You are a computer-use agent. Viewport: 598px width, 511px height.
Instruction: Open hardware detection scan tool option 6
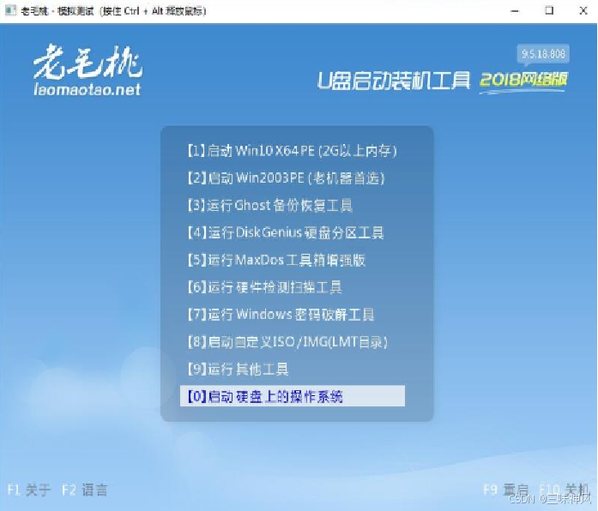pos(264,287)
